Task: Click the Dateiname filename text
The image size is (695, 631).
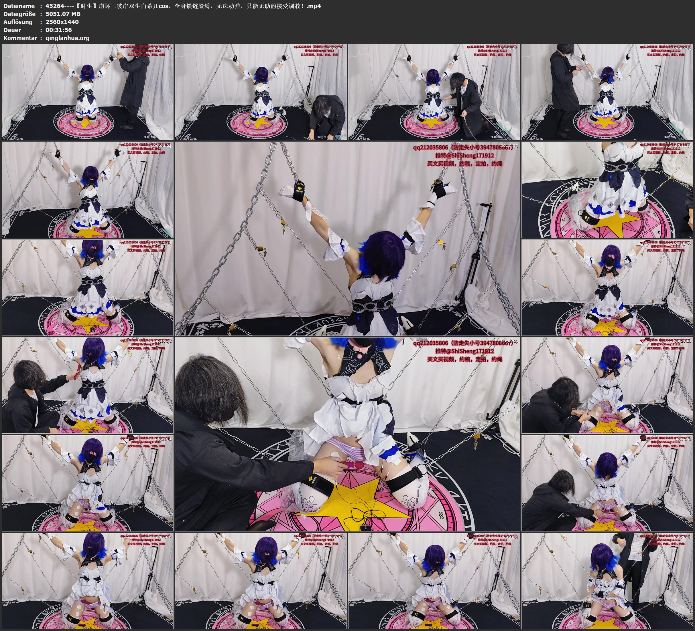Action: (x=183, y=6)
